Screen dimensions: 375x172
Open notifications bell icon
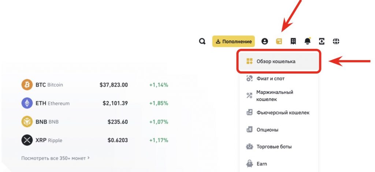click(x=308, y=42)
